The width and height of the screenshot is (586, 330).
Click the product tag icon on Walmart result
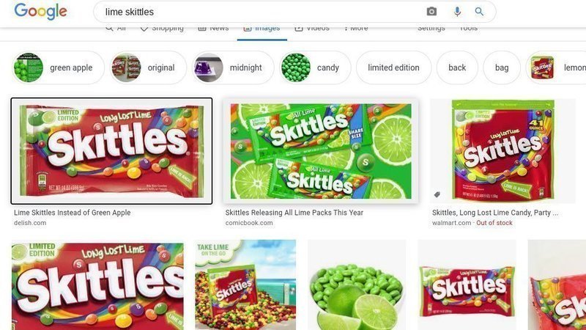pyautogui.click(x=437, y=194)
